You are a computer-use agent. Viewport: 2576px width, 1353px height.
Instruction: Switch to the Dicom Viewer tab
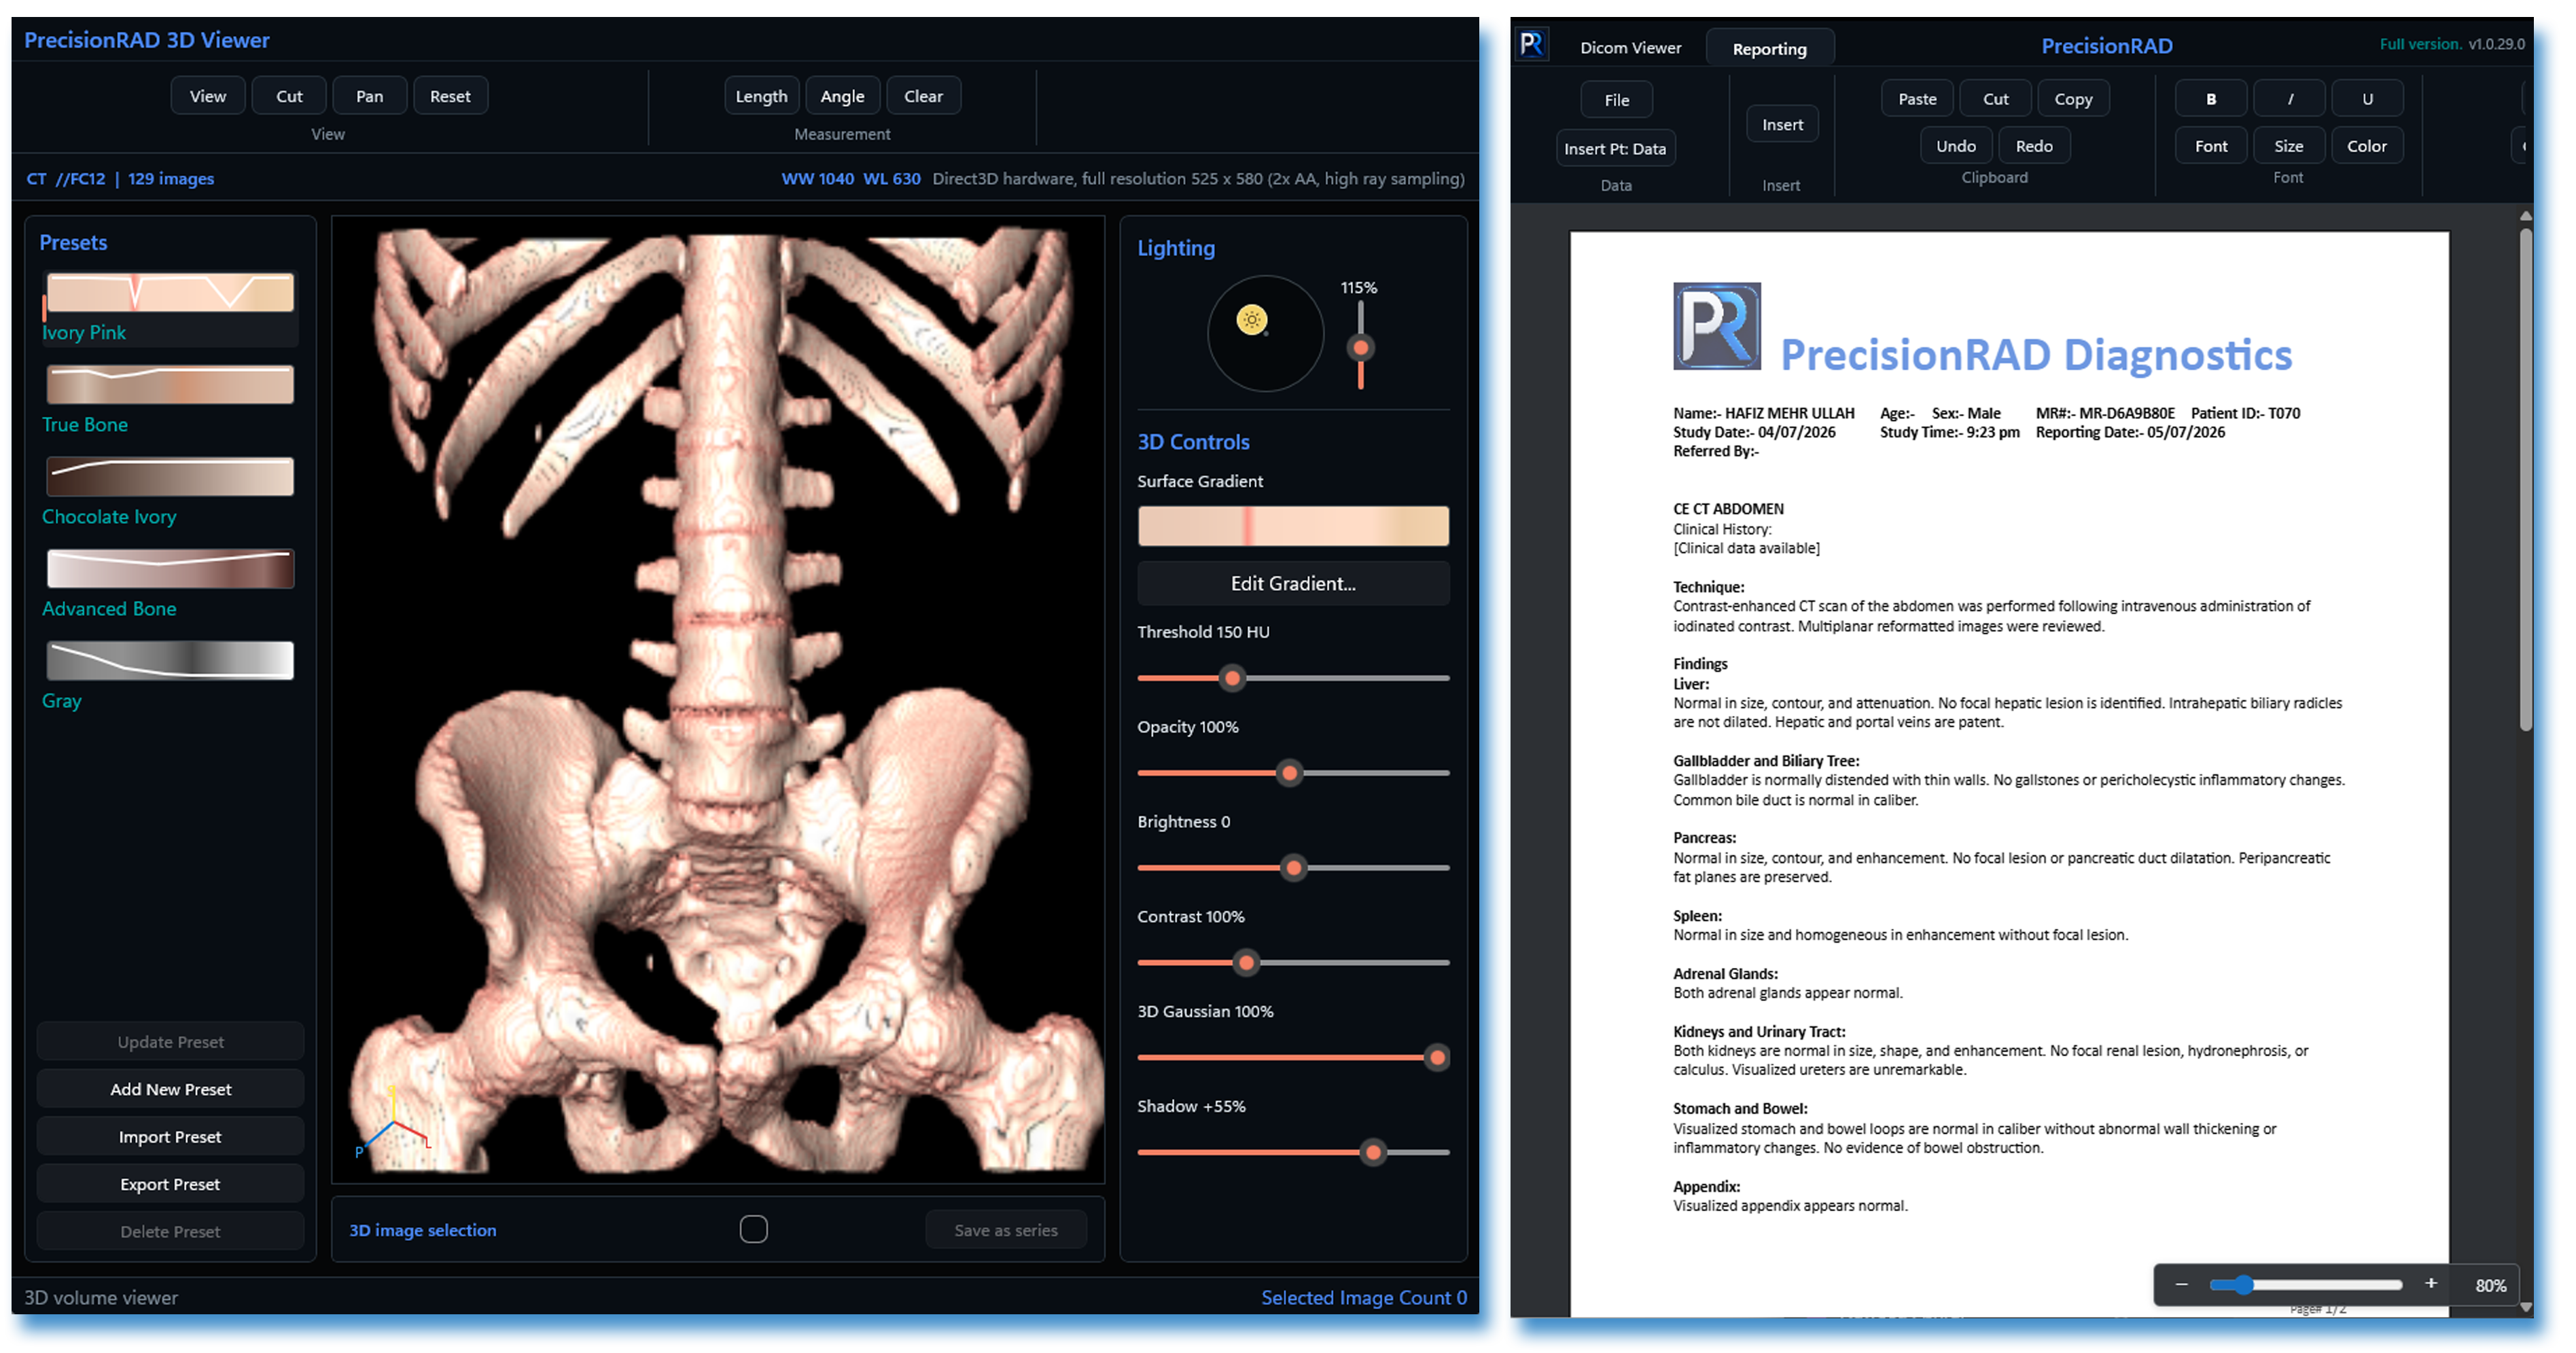tap(1630, 48)
